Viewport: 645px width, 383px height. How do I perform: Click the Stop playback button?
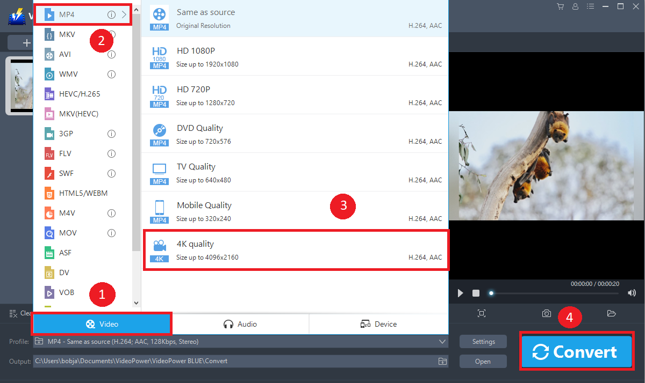click(476, 293)
